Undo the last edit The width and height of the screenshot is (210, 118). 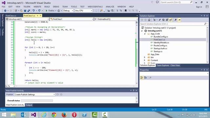point(33,10)
